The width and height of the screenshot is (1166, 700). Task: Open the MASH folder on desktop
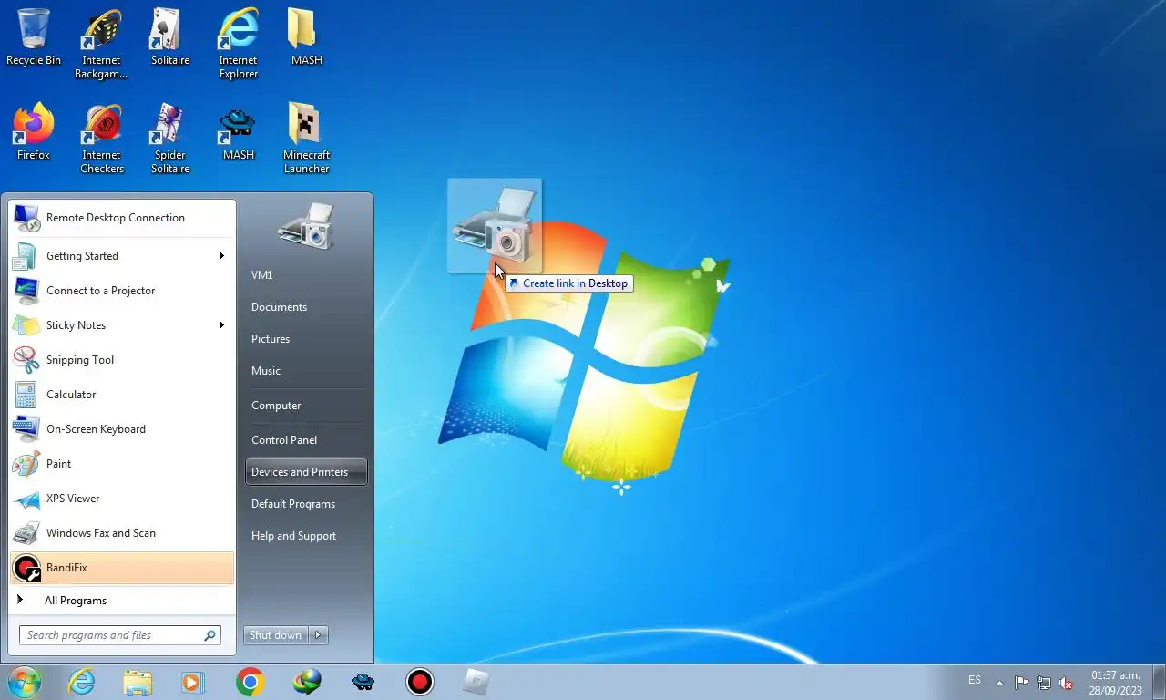[306, 38]
